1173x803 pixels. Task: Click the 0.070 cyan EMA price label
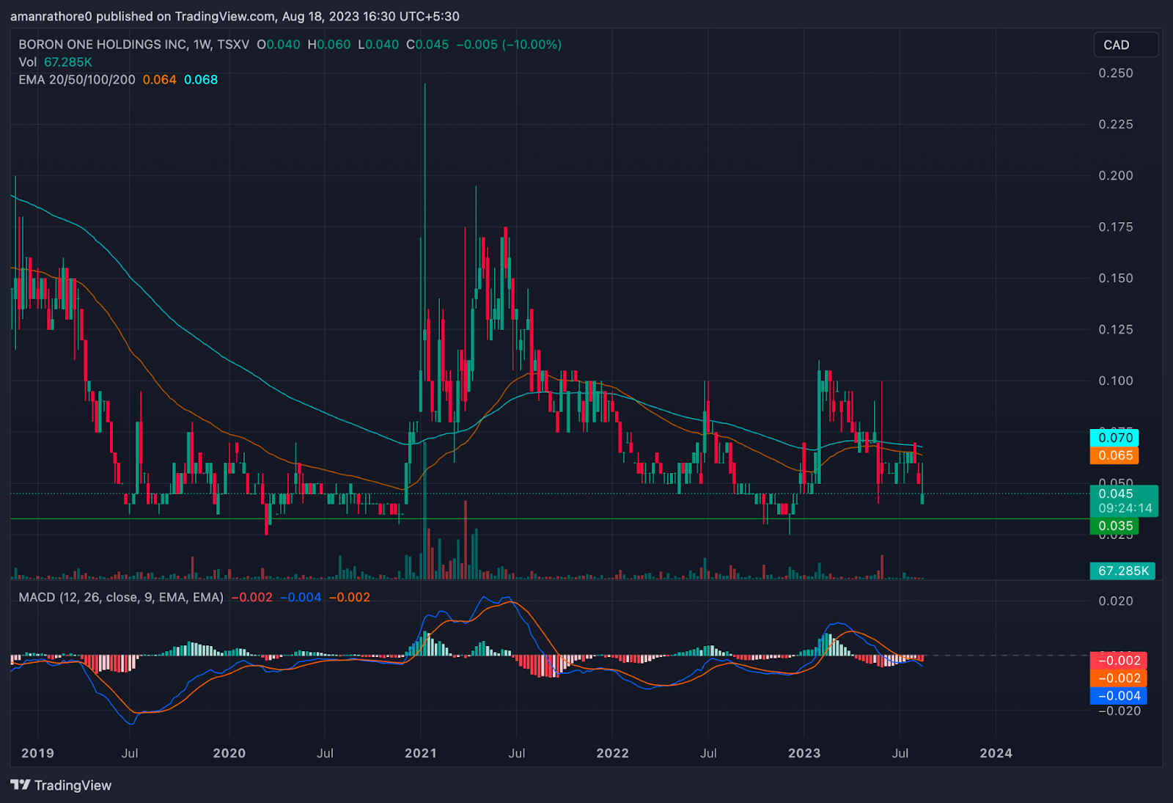point(1114,438)
